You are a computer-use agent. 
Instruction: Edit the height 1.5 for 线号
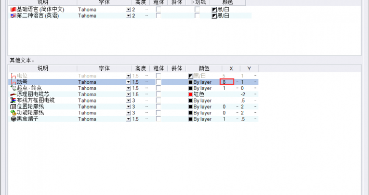tap(135, 82)
